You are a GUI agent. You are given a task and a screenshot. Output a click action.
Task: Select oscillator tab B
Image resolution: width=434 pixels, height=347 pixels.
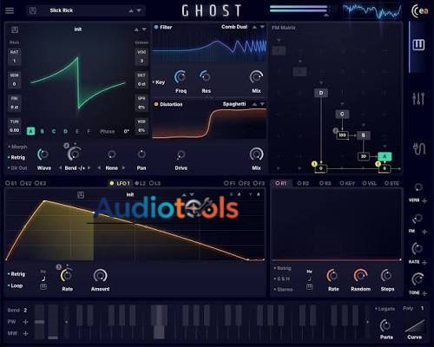43,132
